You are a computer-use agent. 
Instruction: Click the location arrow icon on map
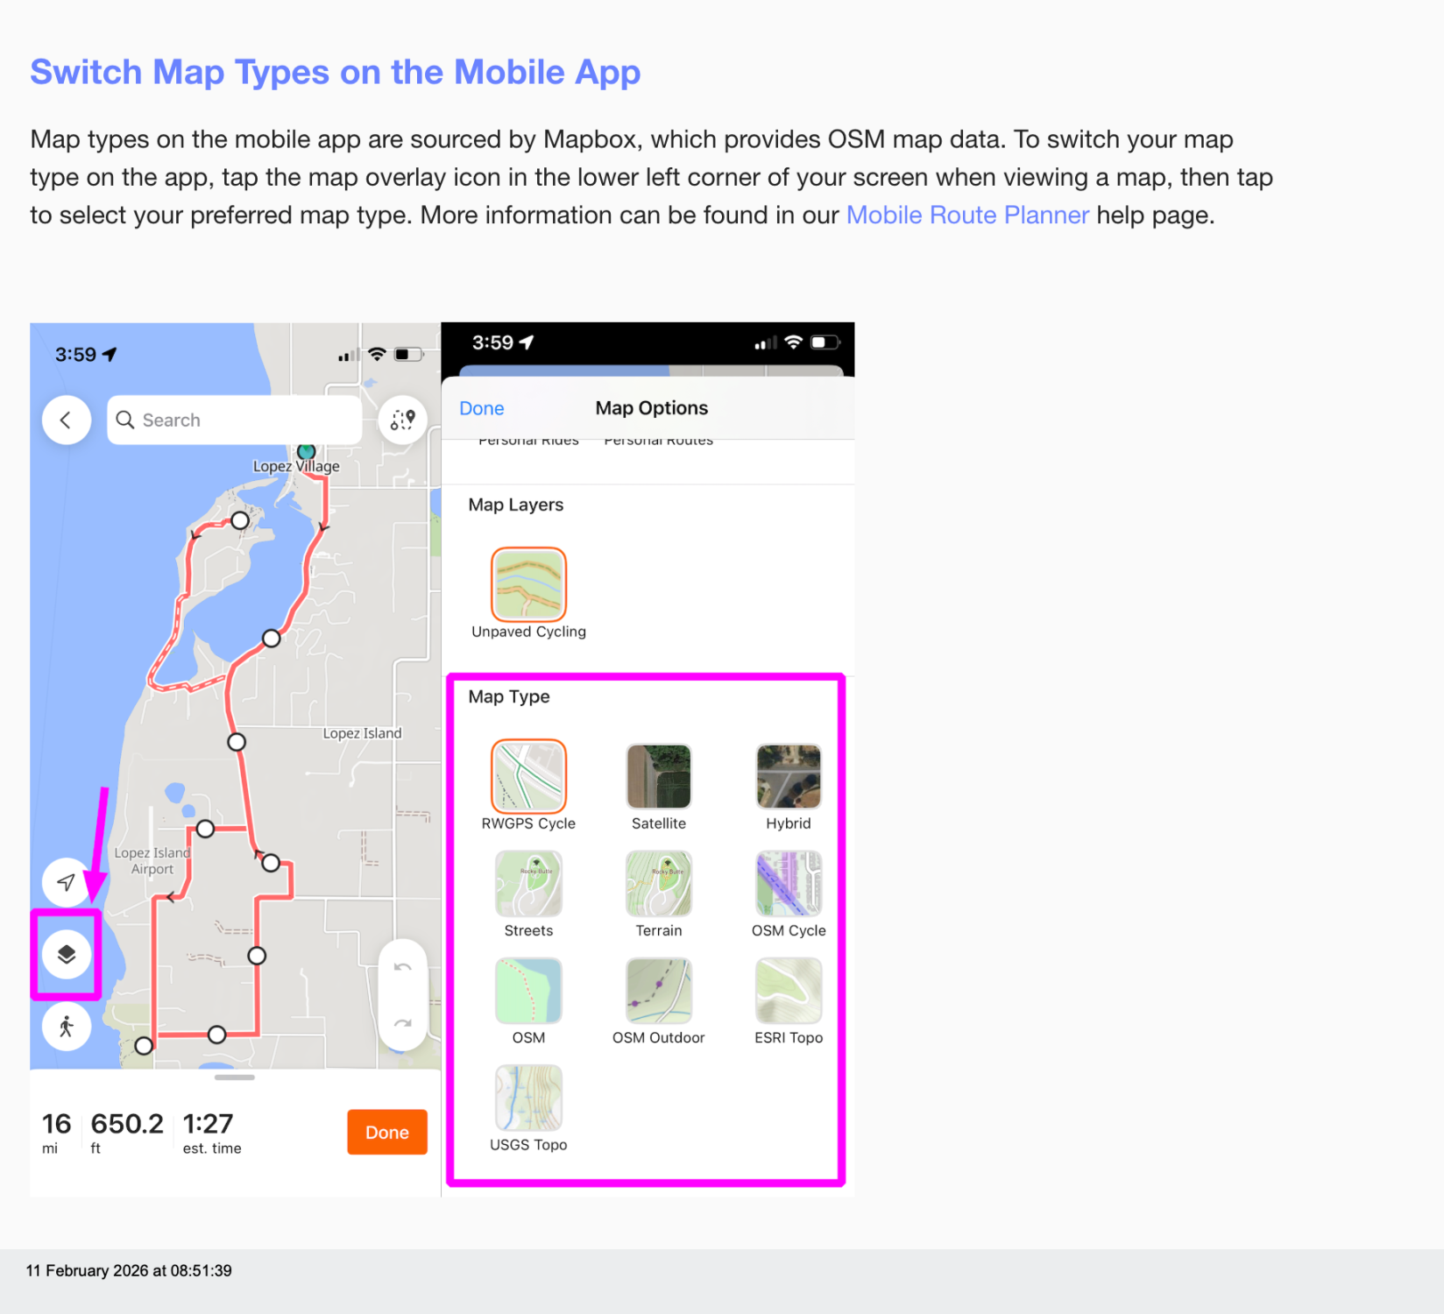point(67,882)
